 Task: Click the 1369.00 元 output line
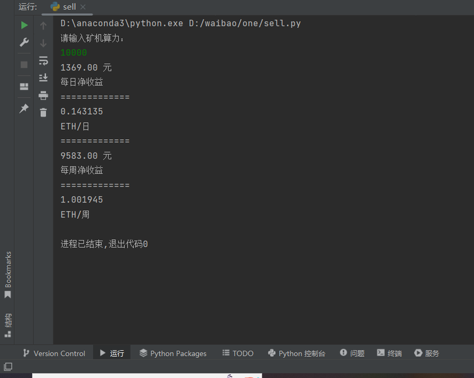(86, 67)
